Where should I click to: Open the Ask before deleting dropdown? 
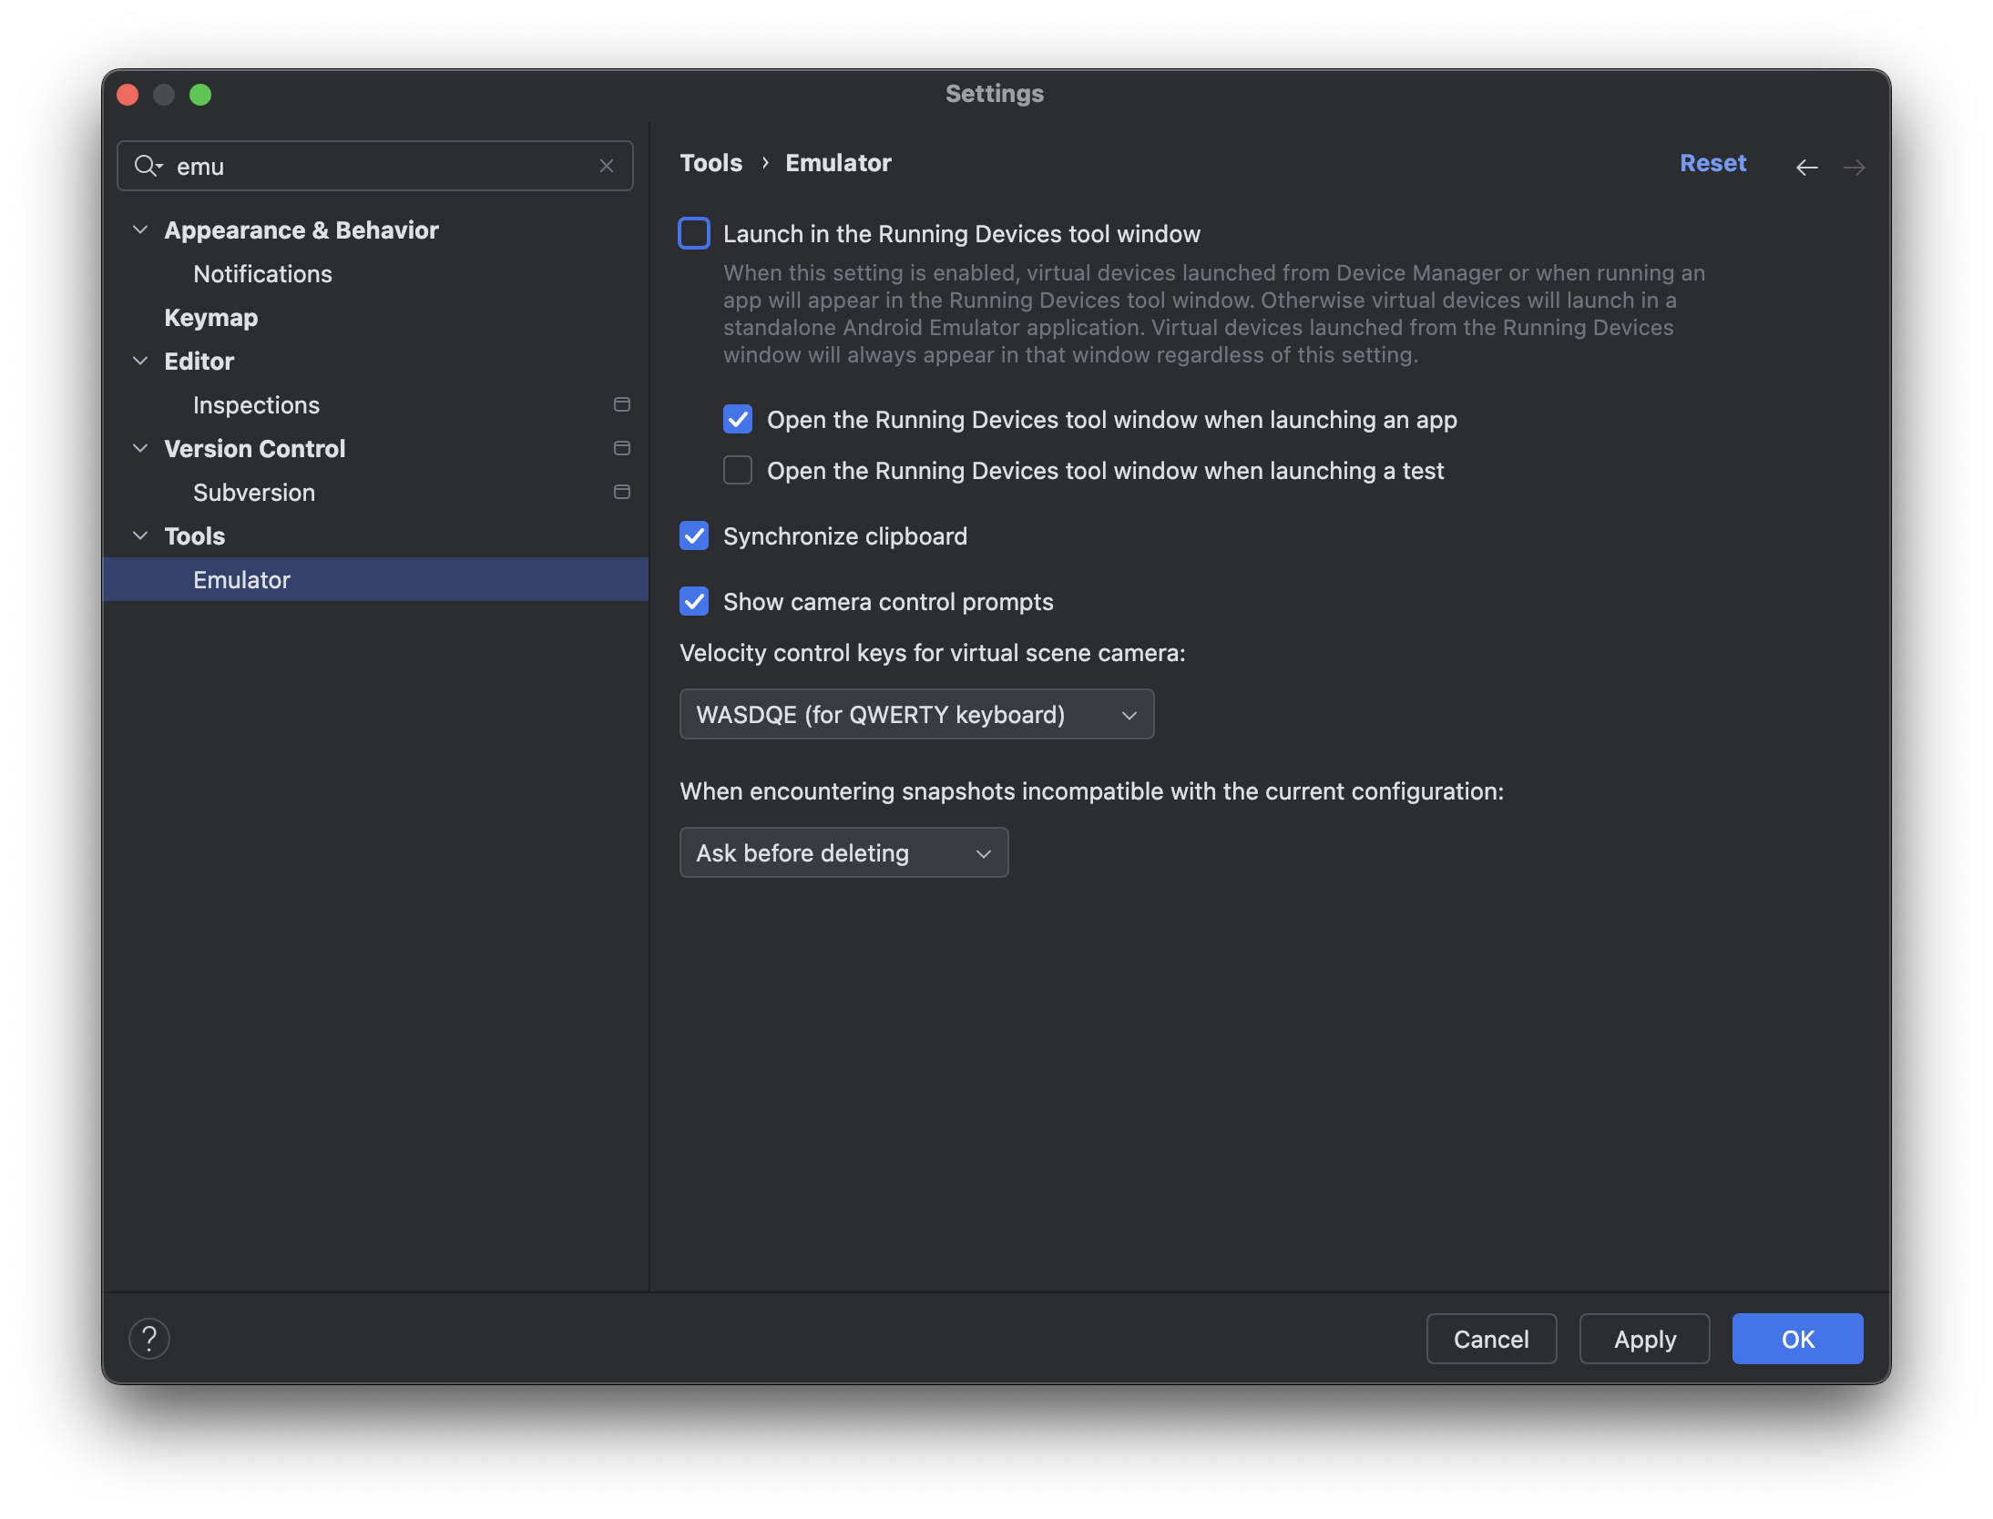843,853
